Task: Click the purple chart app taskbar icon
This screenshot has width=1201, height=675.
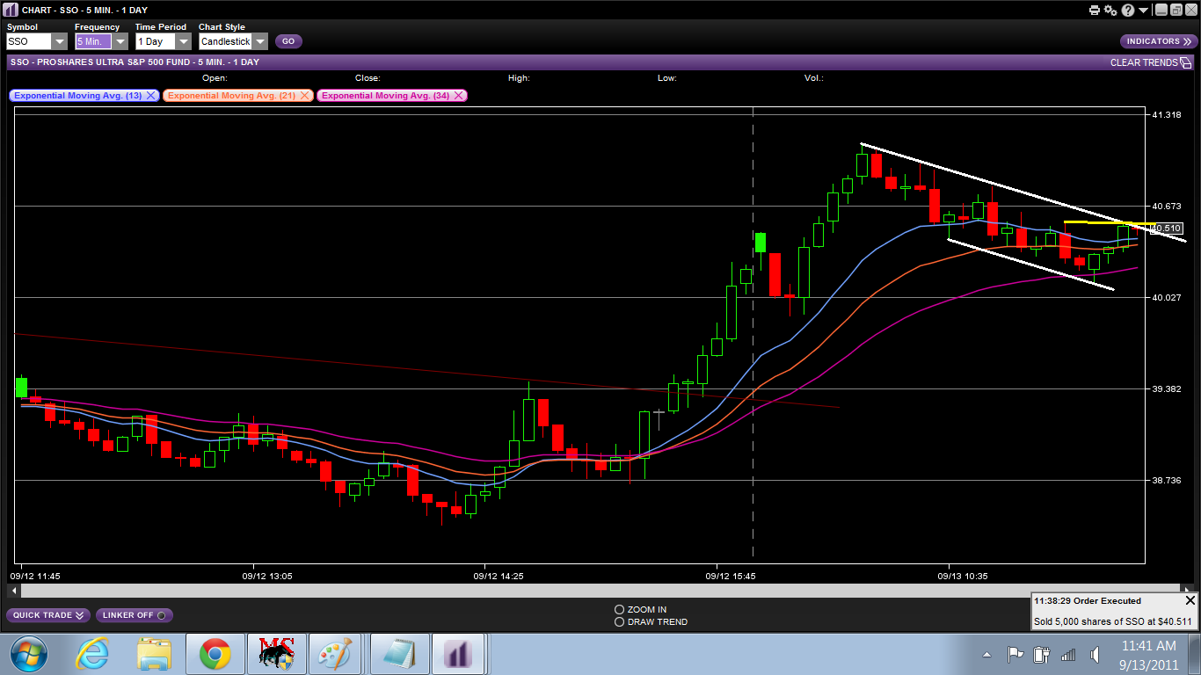Action: [459, 654]
